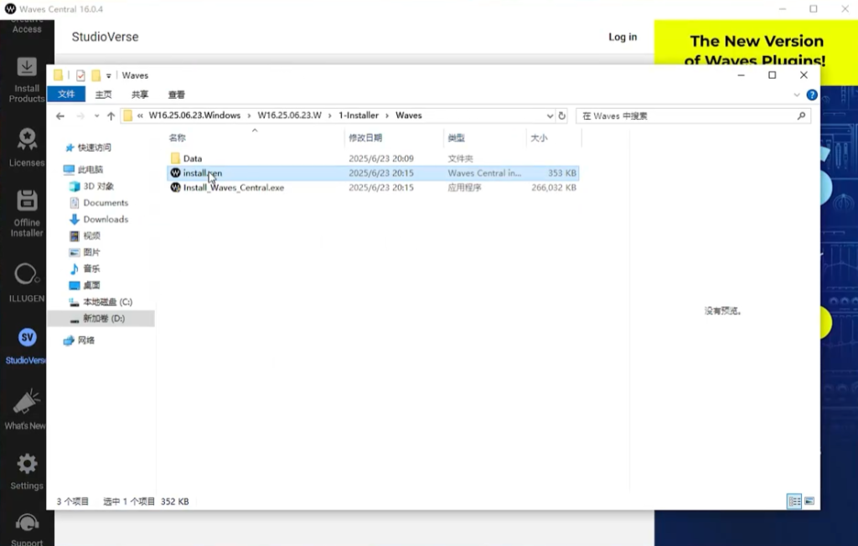Select StudioVerse SV icon in sidebar

27,337
